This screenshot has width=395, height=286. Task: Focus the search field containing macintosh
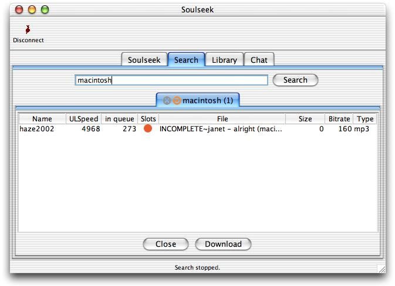pyautogui.click(x=171, y=80)
